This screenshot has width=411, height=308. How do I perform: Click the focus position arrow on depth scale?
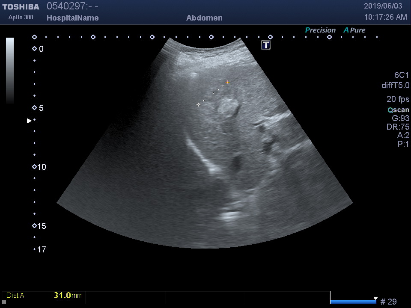coord(29,121)
